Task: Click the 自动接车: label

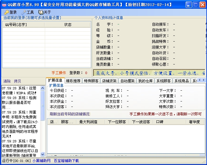Action: (160, 24)
